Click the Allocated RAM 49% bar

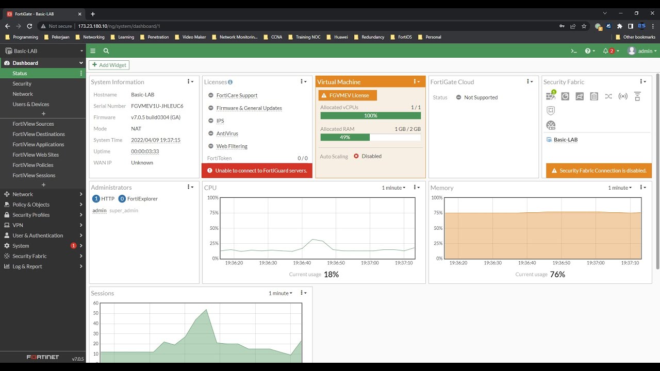click(370, 138)
